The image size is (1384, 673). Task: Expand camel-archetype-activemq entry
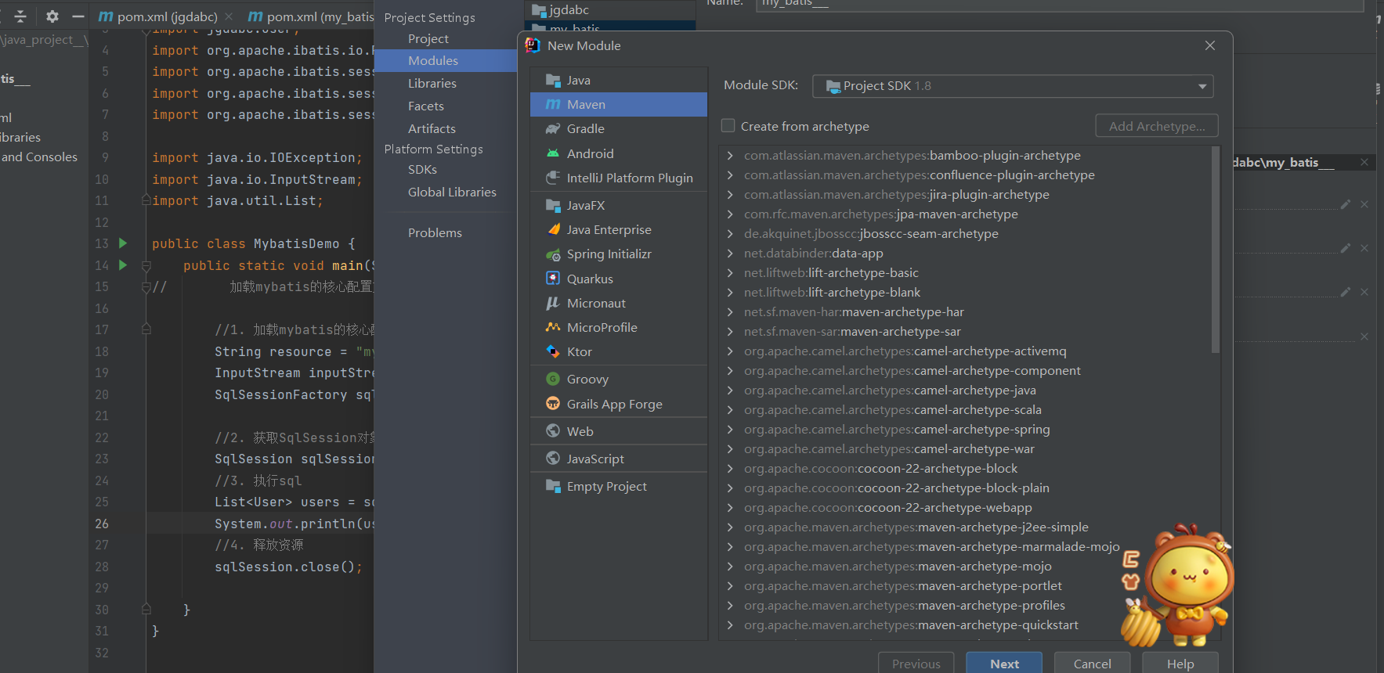click(x=730, y=351)
